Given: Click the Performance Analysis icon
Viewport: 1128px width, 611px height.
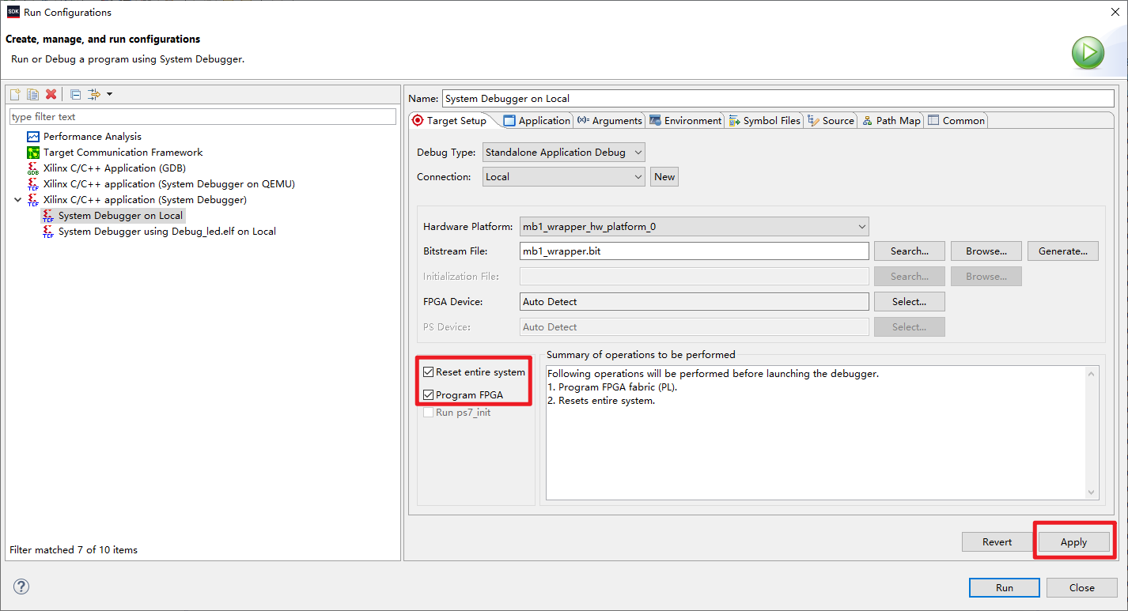Looking at the screenshot, I should pyautogui.click(x=33, y=137).
